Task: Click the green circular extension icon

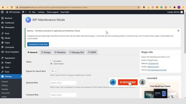Action: pos(162,7)
